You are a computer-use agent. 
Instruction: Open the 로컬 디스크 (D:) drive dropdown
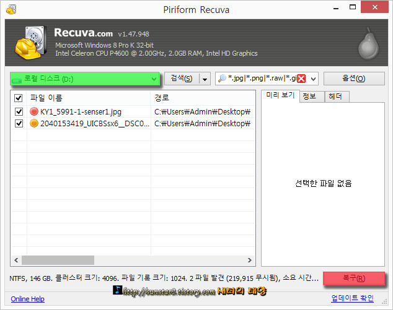pos(85,79)
